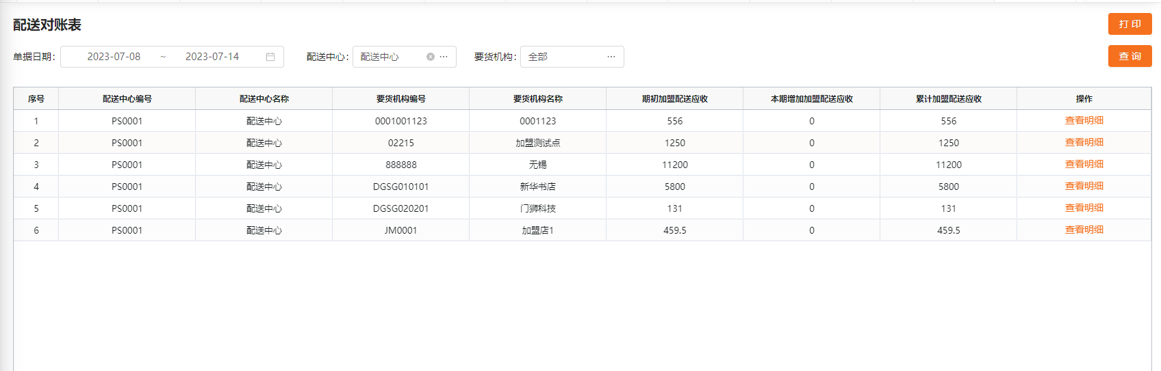Select cell 888888
Screen dimensions: 1161x371
pos(401,165)
